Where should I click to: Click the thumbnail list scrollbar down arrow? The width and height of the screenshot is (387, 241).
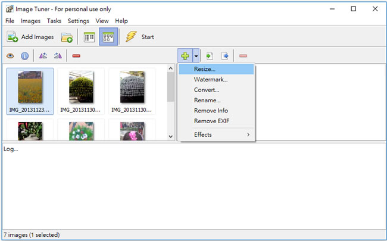(171, 136)
